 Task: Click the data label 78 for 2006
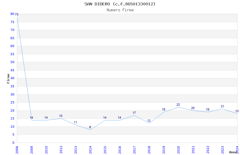[17, 14]
